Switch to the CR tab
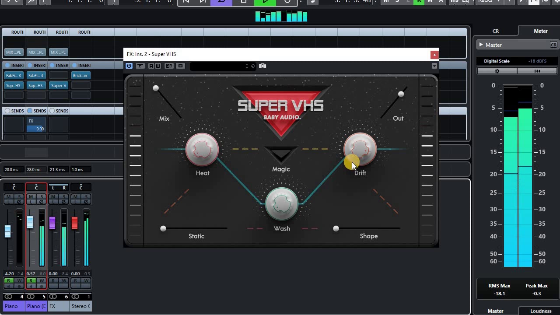The image size is (560, 315). (496, 31)
